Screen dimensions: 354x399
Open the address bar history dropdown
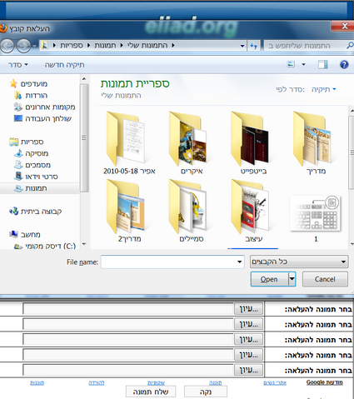coord(242,46)
